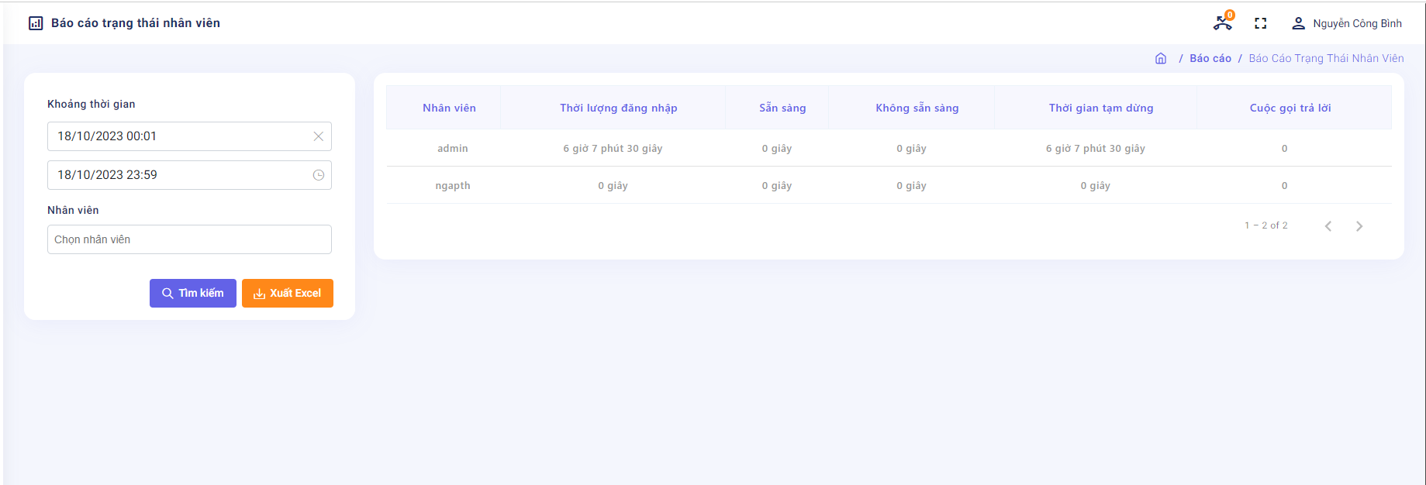Open the call notifications icon with badge

[1224, 22]
